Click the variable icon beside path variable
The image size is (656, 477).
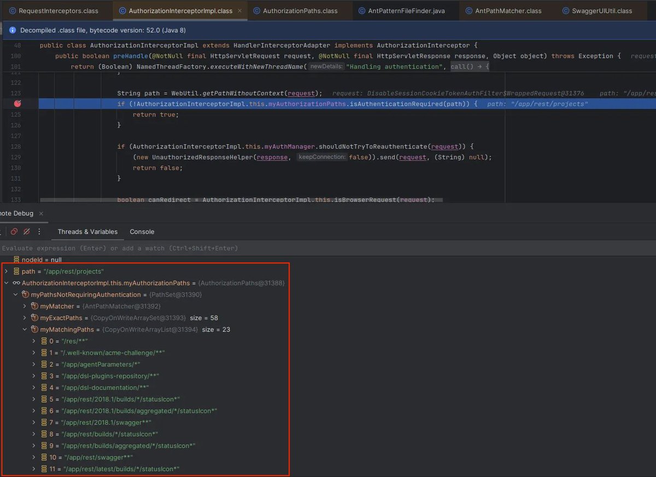(16, 272)
